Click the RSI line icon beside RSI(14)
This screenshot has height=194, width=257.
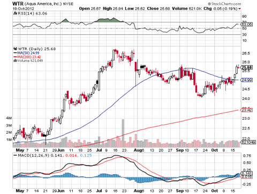[16, 13]
